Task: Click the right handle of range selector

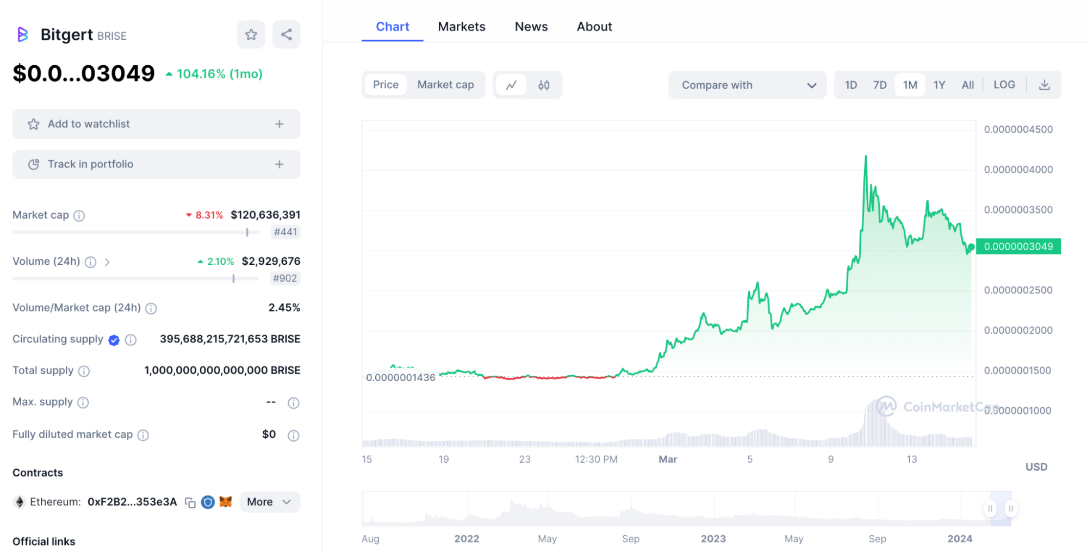Action: [x=1011, y=508]
